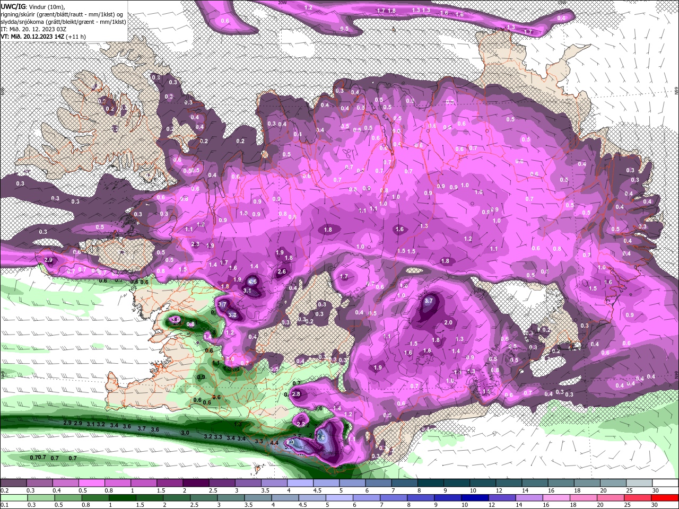Screen dimensions: 679x509
Task: Select the 'VT: Mið. 20.12.2023 14Z' valid time
Action: point(32,36)
